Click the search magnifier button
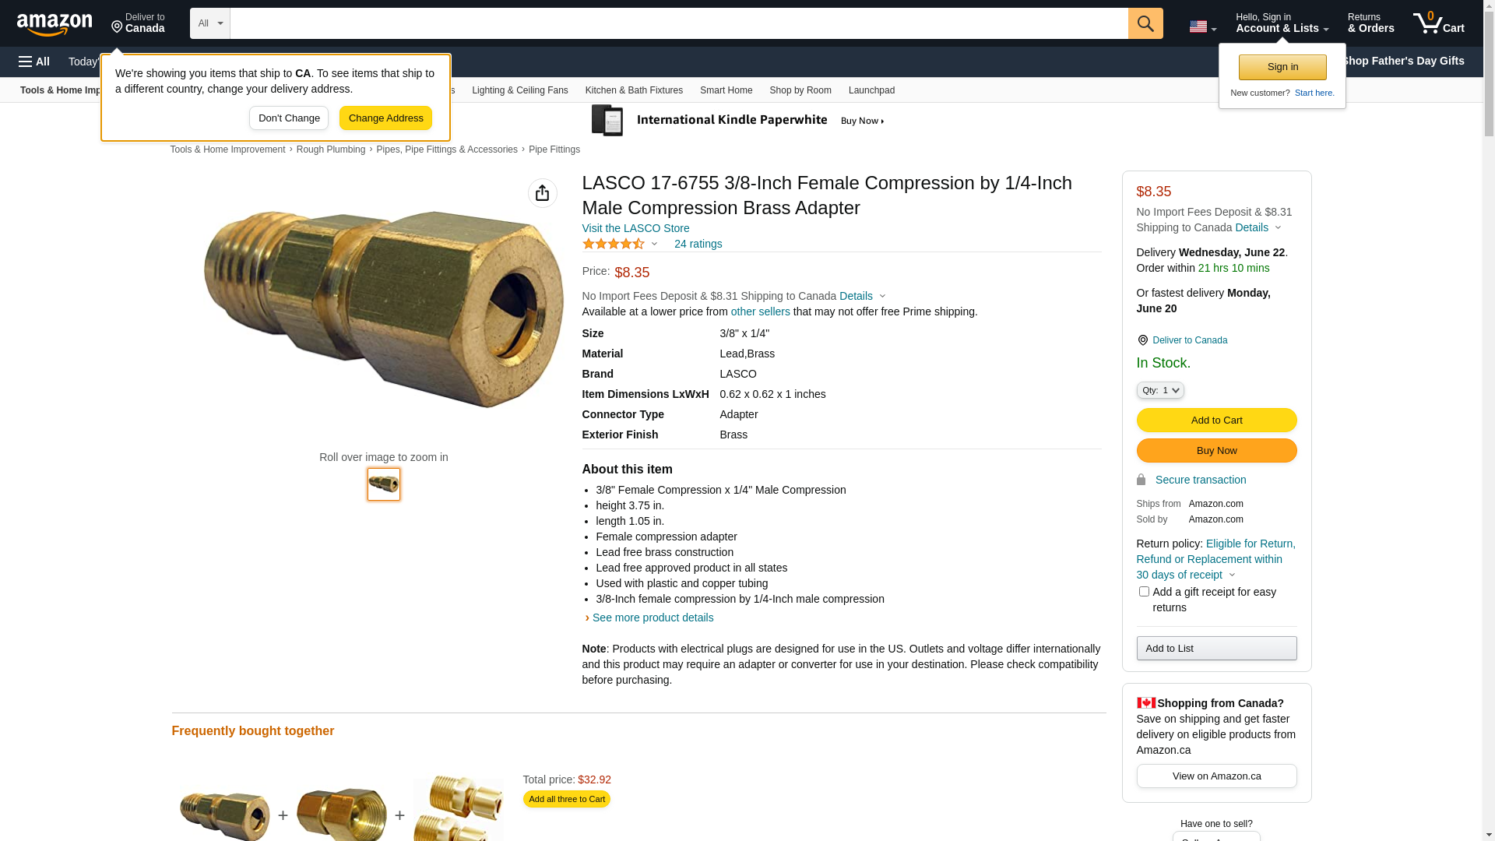The image size is (1495, 841). pos(1145,23)
